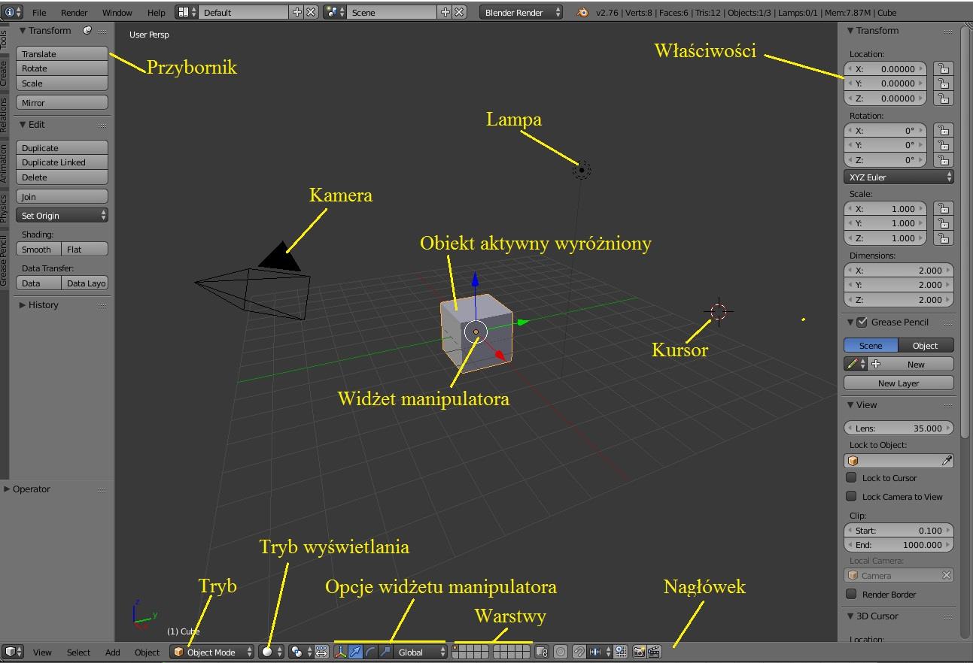Enable Lock Camera to View checkbox
973x663 pixels.
[851, 496]
